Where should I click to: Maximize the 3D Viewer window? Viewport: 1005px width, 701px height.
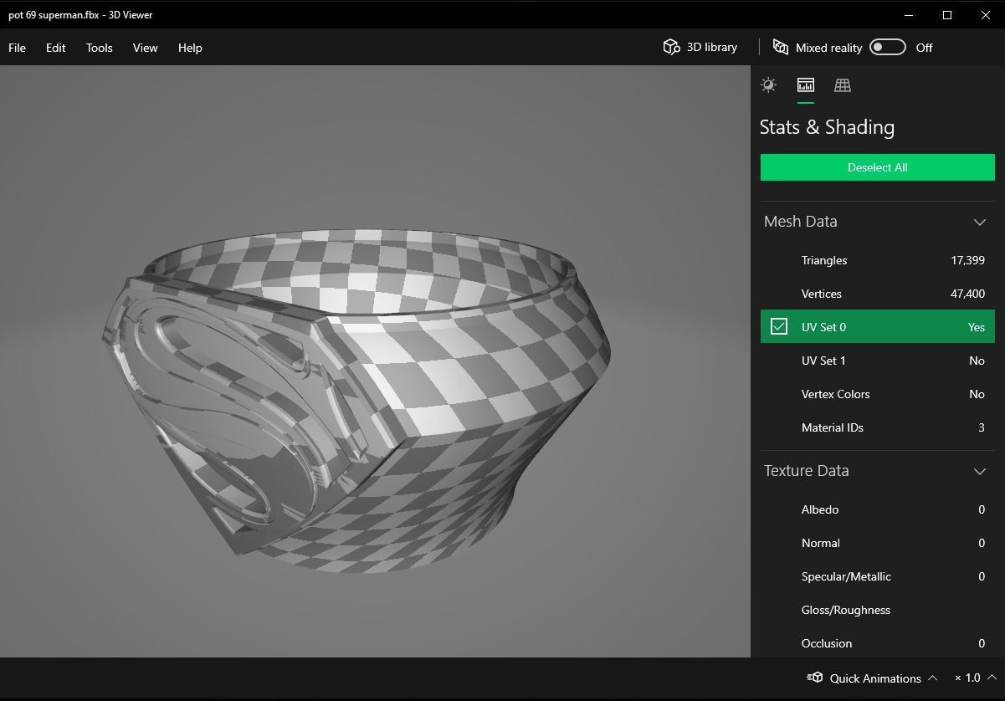[947, 14]
